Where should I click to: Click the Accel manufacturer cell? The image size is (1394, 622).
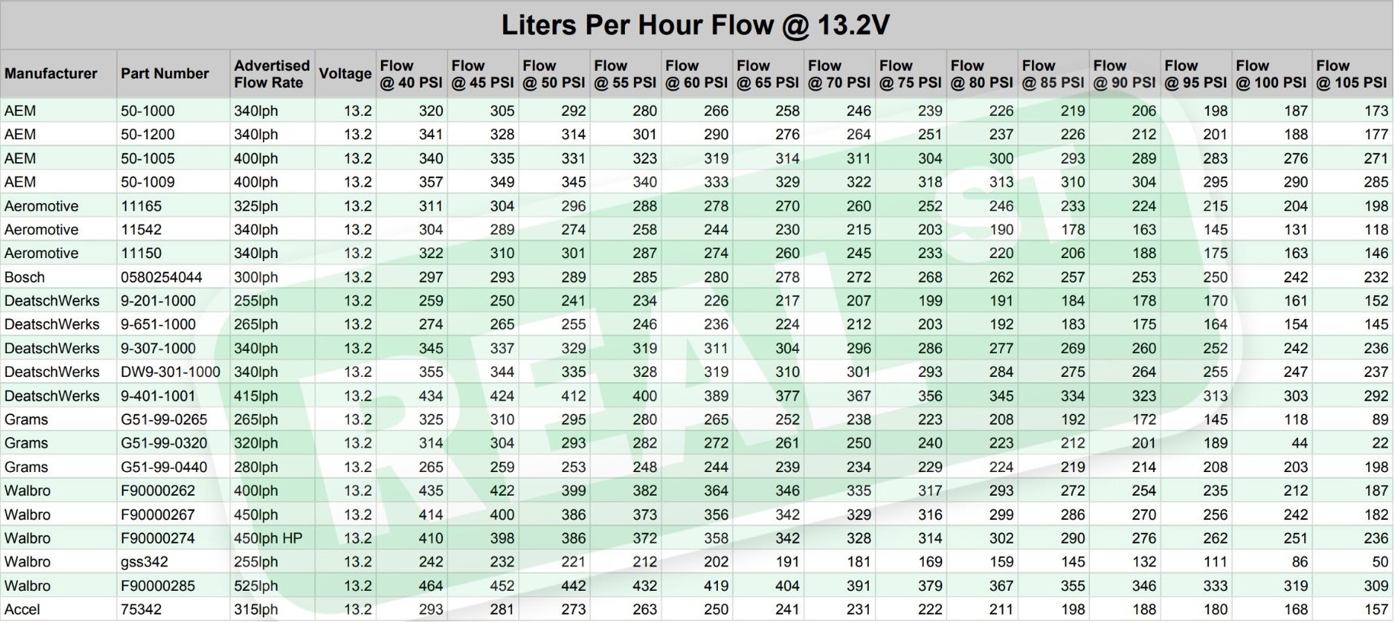pyautogui.click(x=22, y=609)
